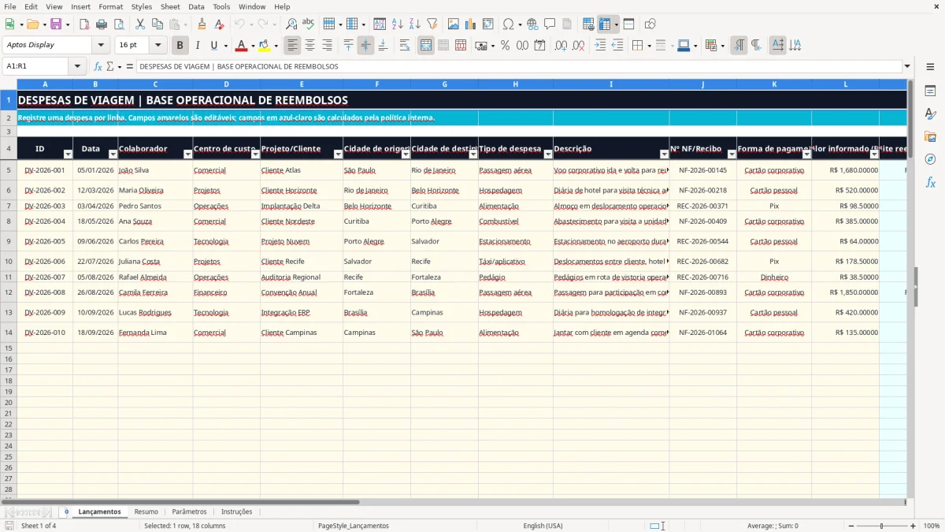The image size is (945, 532).
Task: Apply the yellow Background Color swatch
Action: (x=264, y=46)
